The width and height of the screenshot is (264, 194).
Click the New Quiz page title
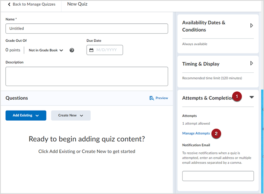coord(77,4)
